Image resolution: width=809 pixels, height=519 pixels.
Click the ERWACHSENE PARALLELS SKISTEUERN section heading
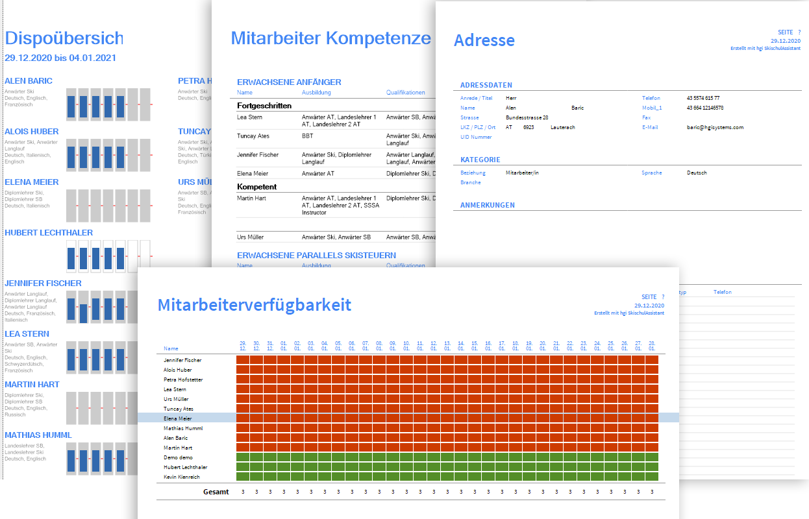[316, 256]
